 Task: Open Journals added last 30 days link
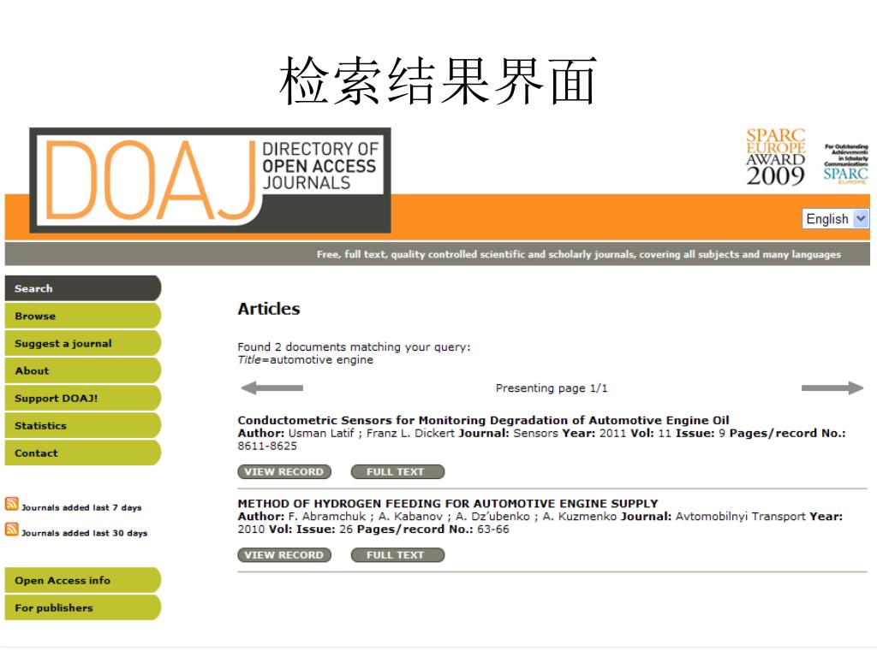click(x=85, y=533)
